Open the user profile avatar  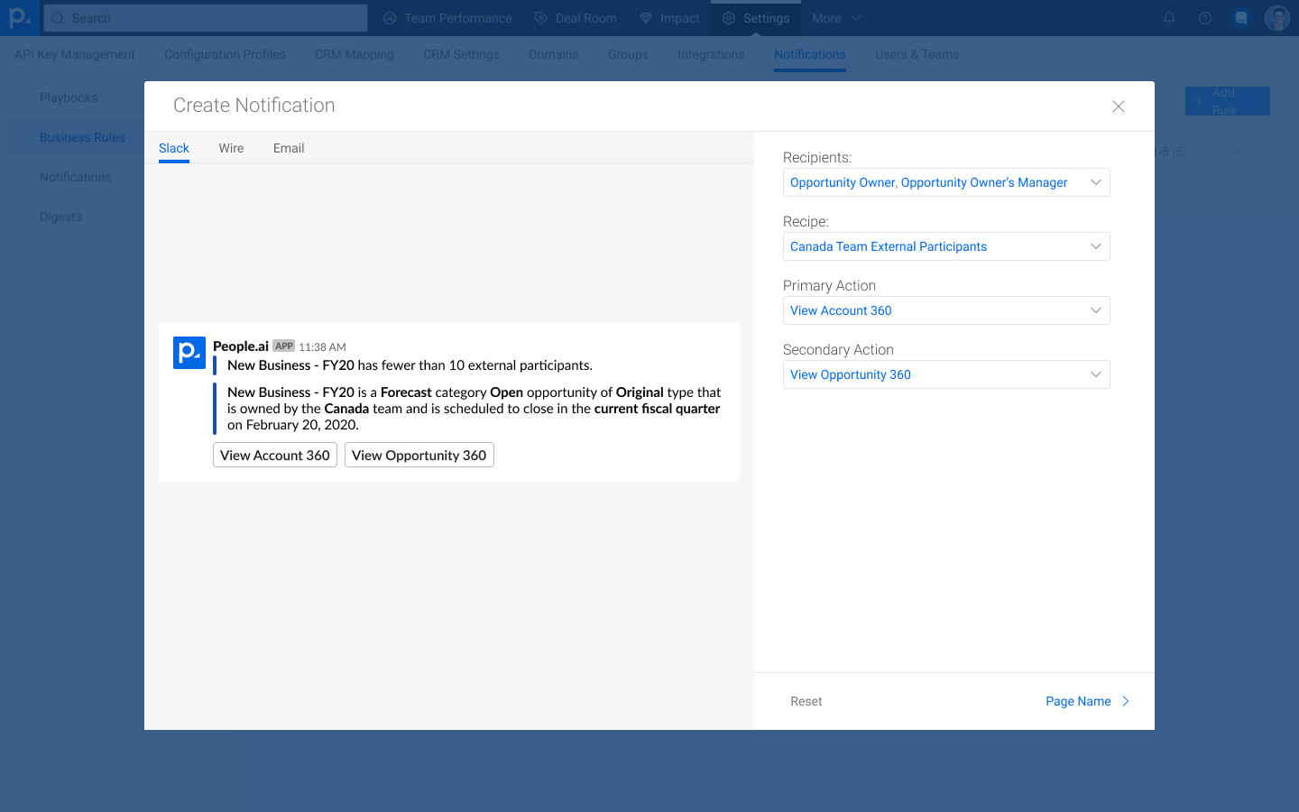[x=1277, y=18]
